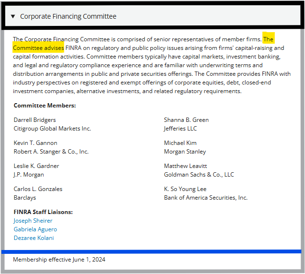Open Gabriela Aguero staff link
Viewport: 305px width, 274px height.
tap(35, 229)
